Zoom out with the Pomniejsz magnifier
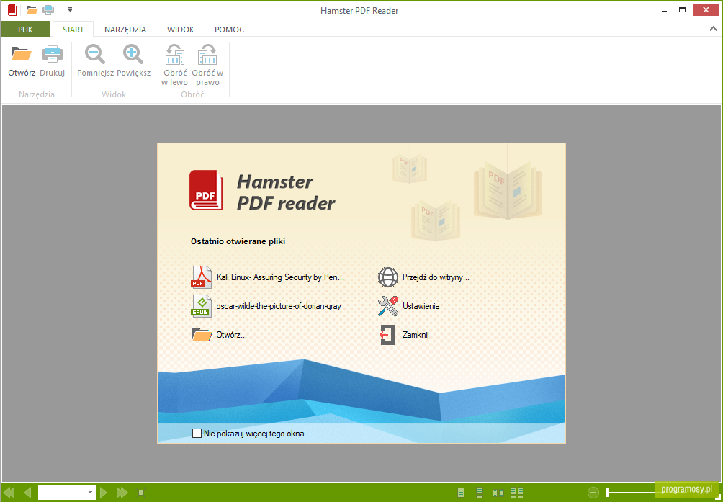Screen dimensions: 723x502 pos(96,60)
